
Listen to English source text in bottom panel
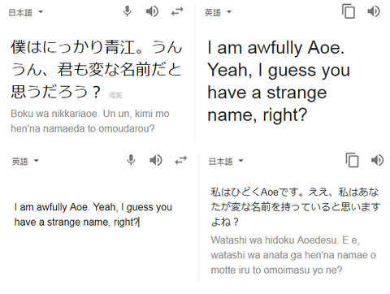click(x=156, y=160)
